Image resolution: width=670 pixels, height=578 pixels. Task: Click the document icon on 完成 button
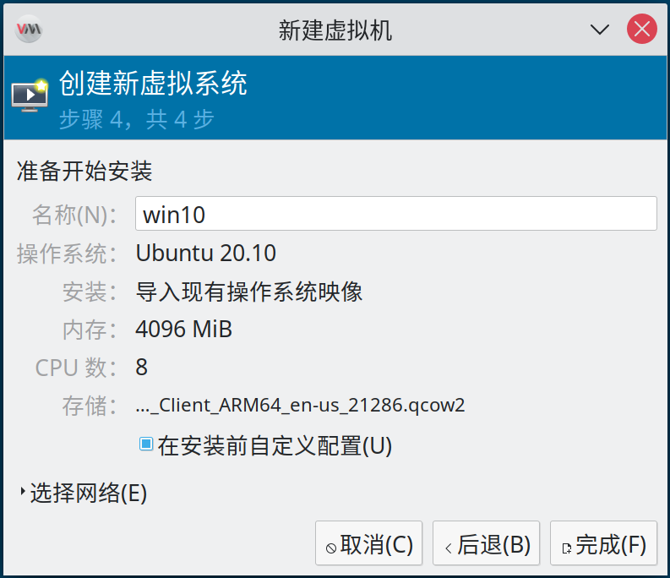[567, 548]
